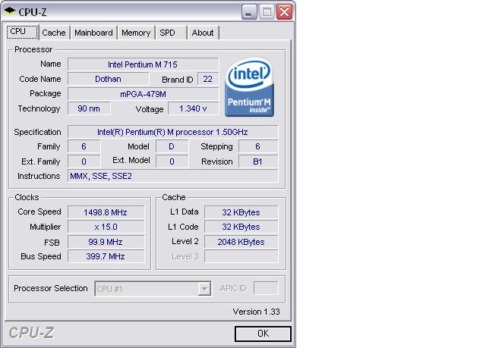The image size is (486, 348).
Task: Click the empty Level 3 cache field
Action: coord(241,256)
